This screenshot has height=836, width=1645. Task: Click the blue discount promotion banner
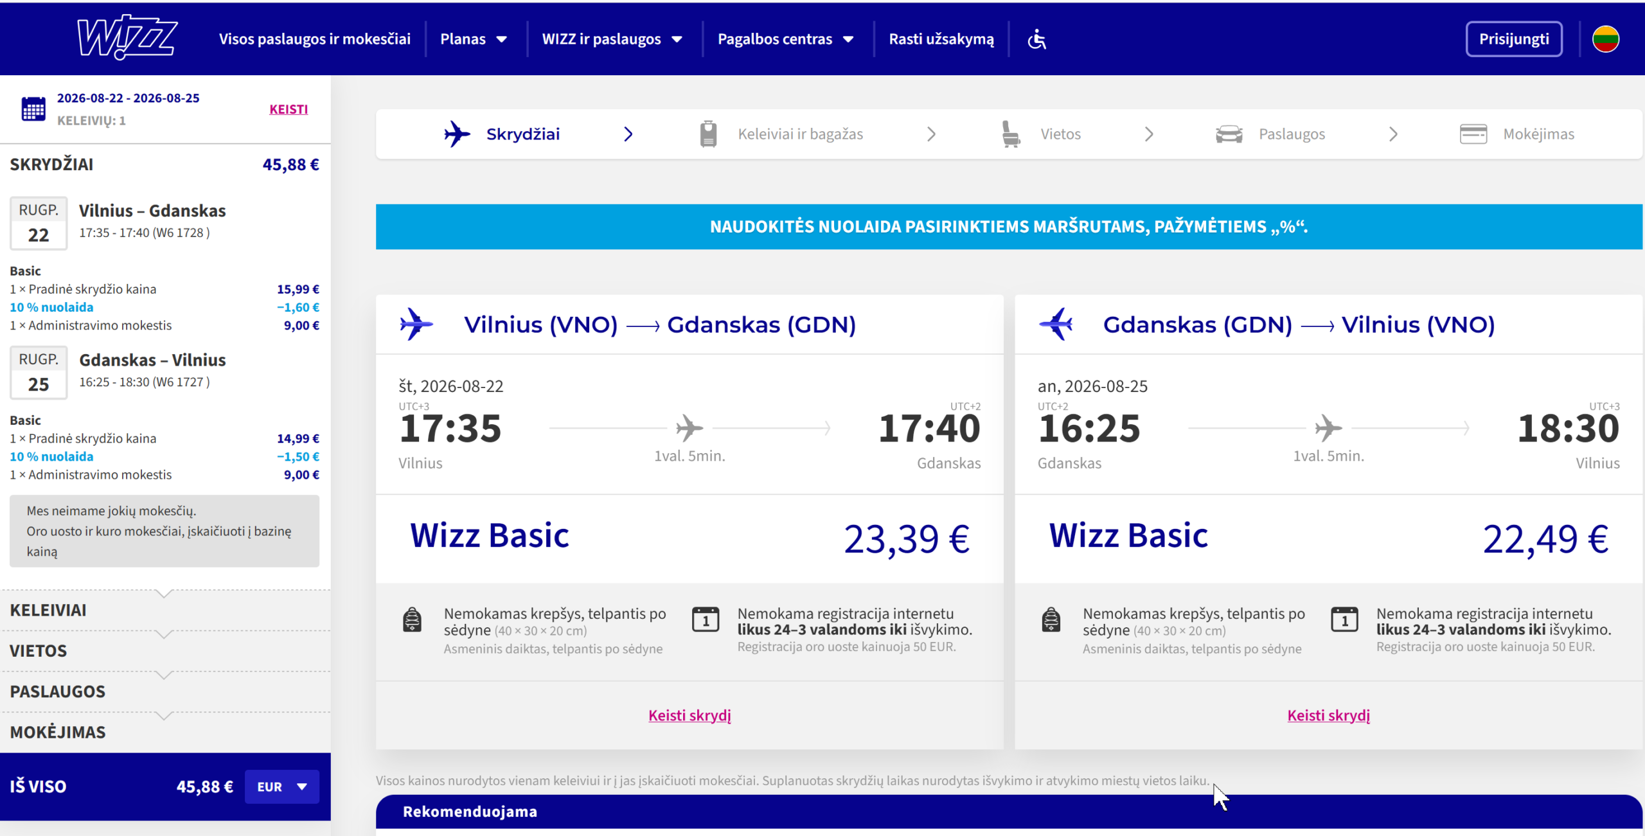(x=1009, y=227)
